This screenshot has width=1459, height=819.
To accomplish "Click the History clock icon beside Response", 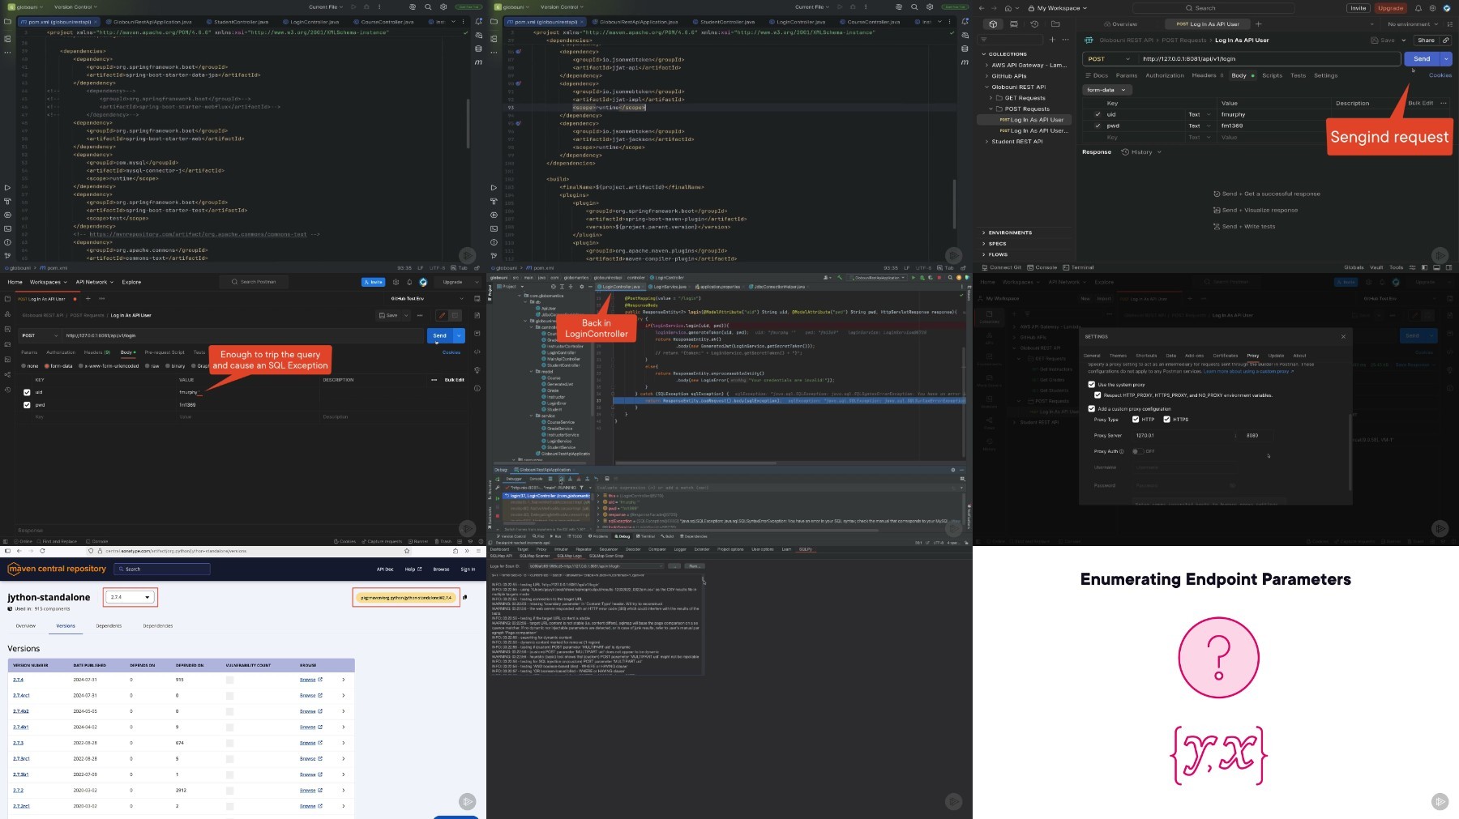I will pos(1125,152).
